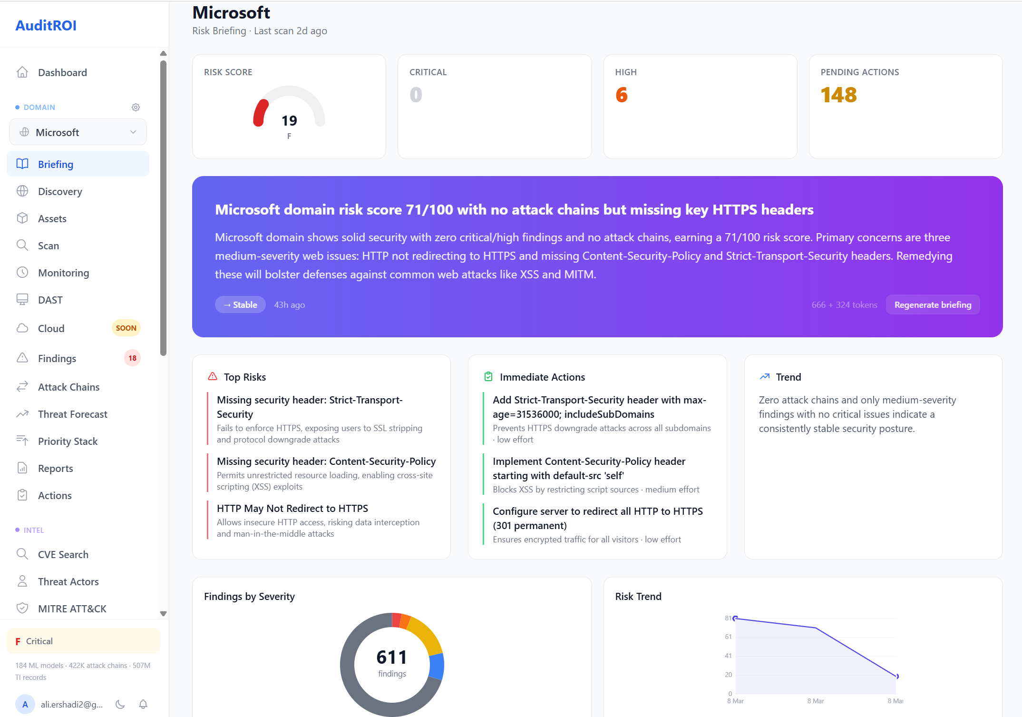
Task: Open the Threat Forecast view
Action: pyautogui.click(x=72, y=414)
